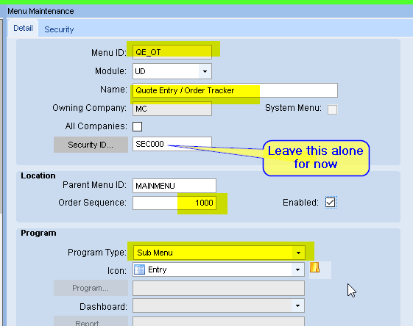Click the Owning Company field showing MC
The height and width of the screenshot is (326, 413).
coord(172,109)
